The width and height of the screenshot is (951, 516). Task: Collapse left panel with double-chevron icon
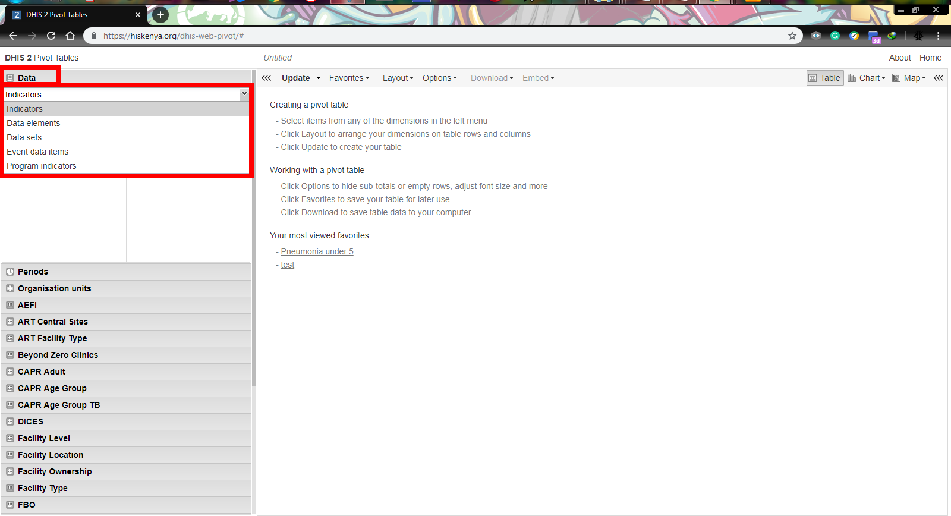pos(266,78)
